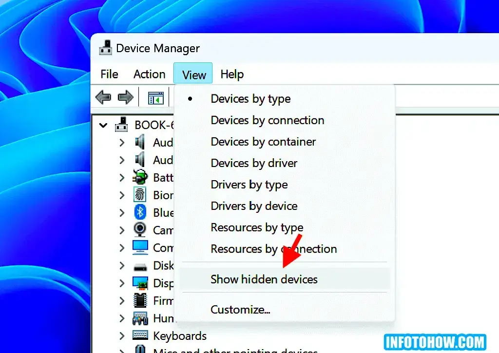
Task: Expand the Disp node chevron
Action: point(122,283)
